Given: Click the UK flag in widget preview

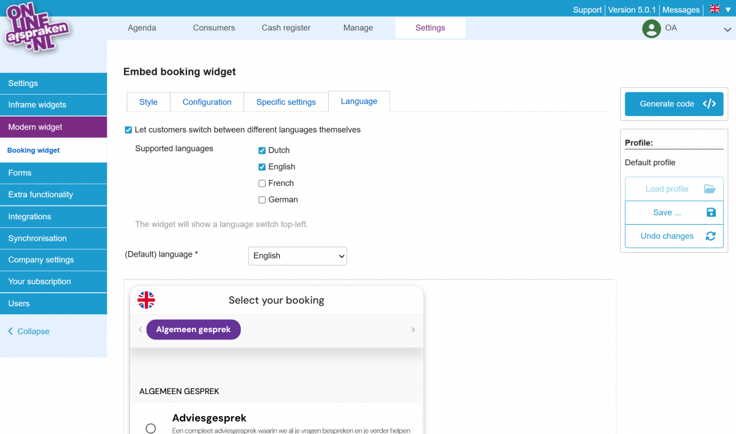Looking at the screenshot, I should tap(146, 300).
